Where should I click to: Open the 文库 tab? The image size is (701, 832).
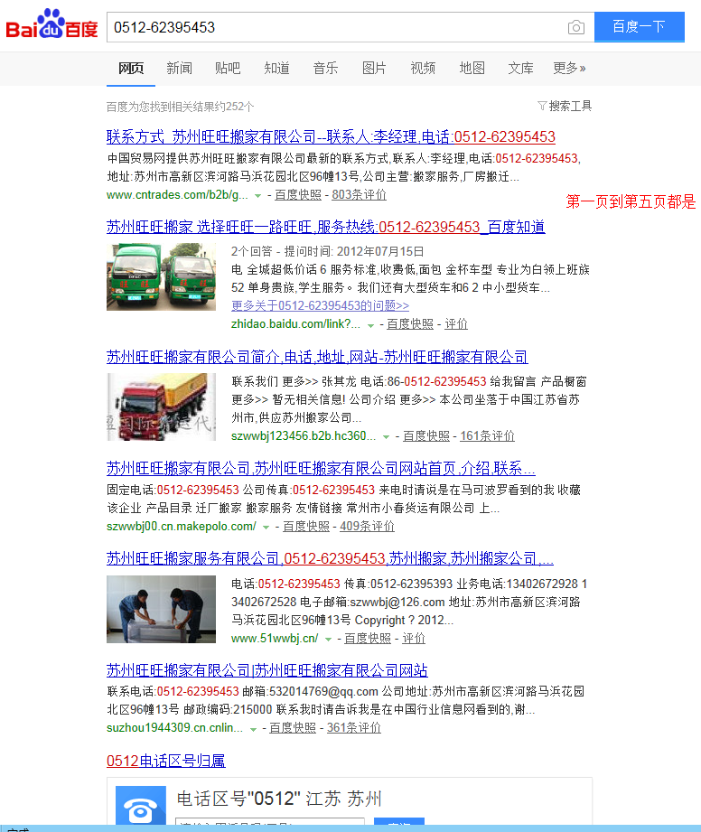(x=520, y=68)
